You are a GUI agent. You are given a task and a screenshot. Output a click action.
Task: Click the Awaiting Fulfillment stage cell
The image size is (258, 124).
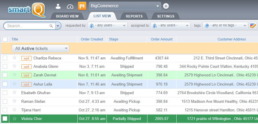click(x=127, y=58)
